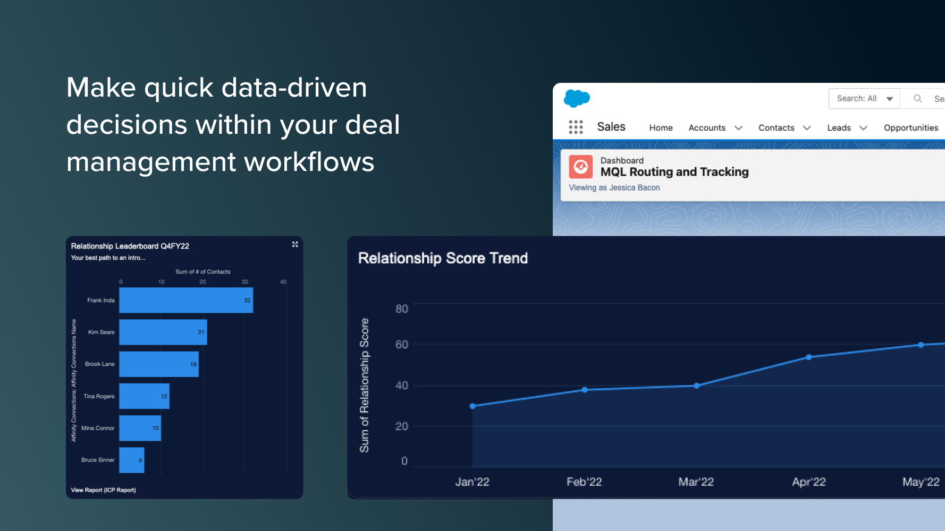Expand the Leads tab chevron

click(863, 128)
